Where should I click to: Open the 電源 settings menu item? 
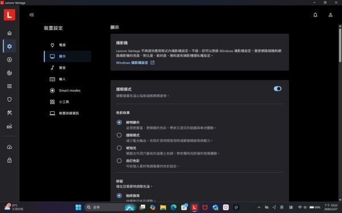coord(68,45)
